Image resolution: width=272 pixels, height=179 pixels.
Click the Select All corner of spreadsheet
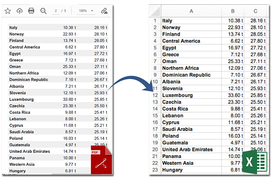tap(155, 12)
